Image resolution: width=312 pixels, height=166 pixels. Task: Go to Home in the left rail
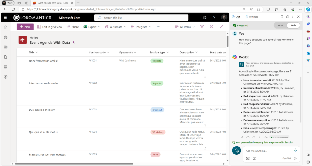(5, 27)
